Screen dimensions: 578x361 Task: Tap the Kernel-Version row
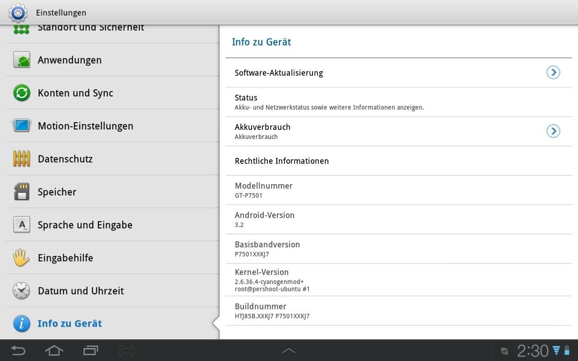tap(399, 280)
